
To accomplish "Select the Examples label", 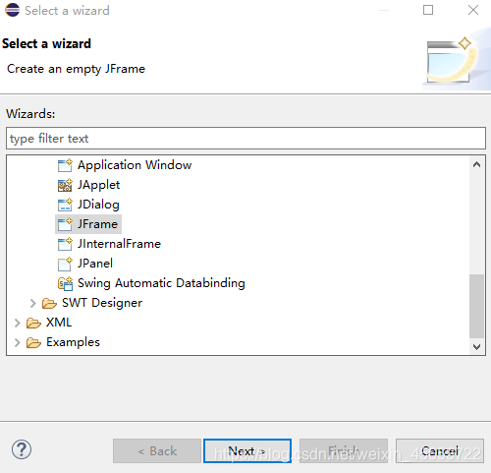I will point(73,342).
